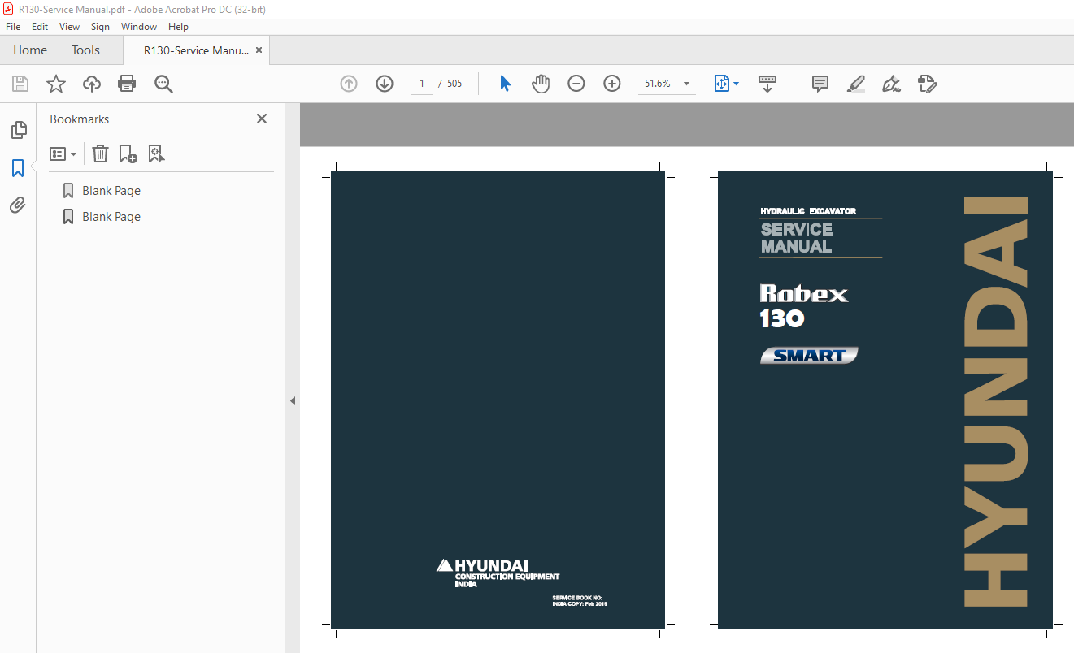The image size is (1074, 653).
Task: Go to next page arrow
Action: coord(385,84)
